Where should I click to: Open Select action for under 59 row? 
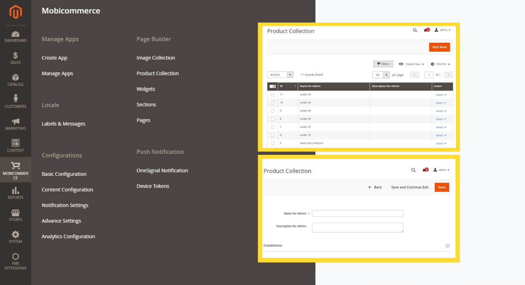coord(441,103)
